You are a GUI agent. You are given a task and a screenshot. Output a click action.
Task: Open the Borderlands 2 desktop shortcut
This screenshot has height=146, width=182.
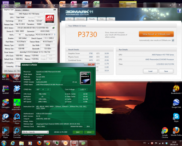[x=176, y=90]
